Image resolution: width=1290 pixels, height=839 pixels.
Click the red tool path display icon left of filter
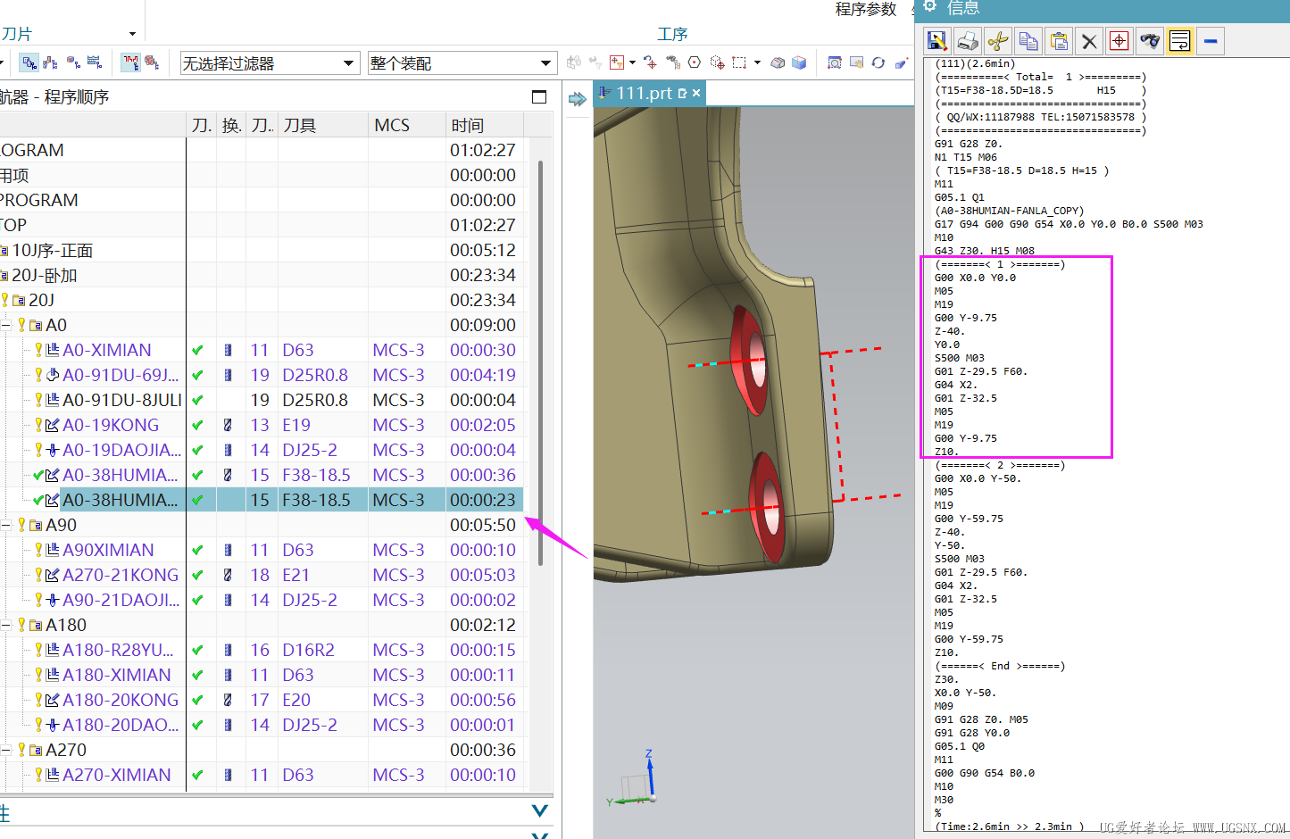[x=131, y=62]
